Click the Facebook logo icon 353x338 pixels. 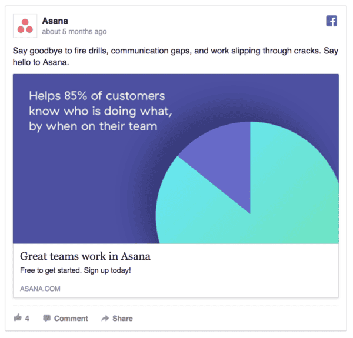[331, 21]
